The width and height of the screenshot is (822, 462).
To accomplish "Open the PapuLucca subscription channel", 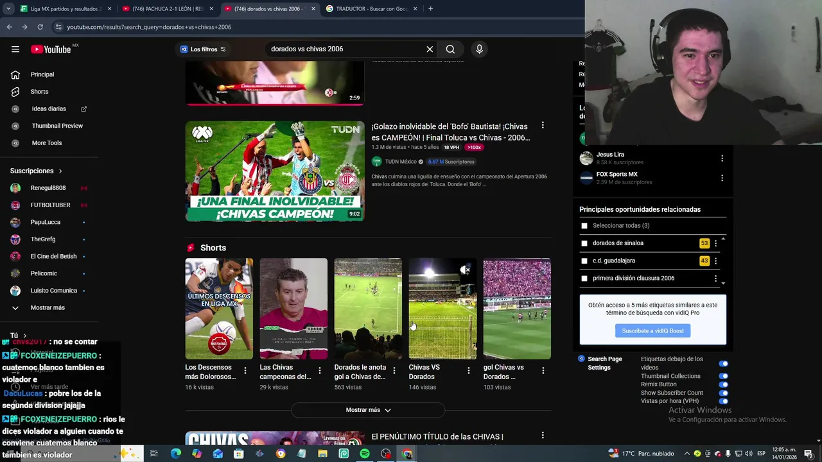I will point(46,222).
